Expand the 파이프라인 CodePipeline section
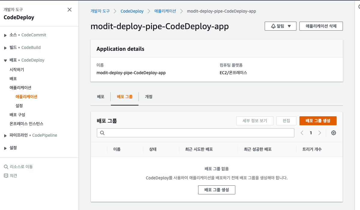This screenshot has width=360, height=210. pos(5,135)
